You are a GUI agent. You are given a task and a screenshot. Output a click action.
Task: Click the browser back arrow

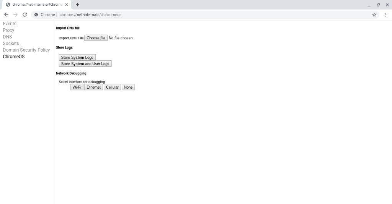(x=6, y=15)
